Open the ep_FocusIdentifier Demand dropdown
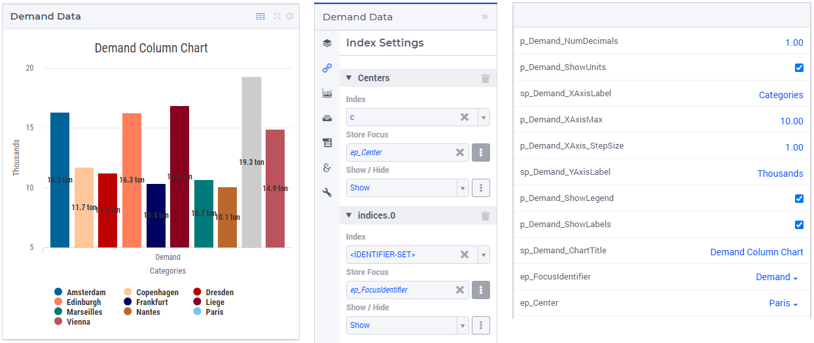Image resolution: width=814 pixels, height=343 pixels. coord(777,278)
